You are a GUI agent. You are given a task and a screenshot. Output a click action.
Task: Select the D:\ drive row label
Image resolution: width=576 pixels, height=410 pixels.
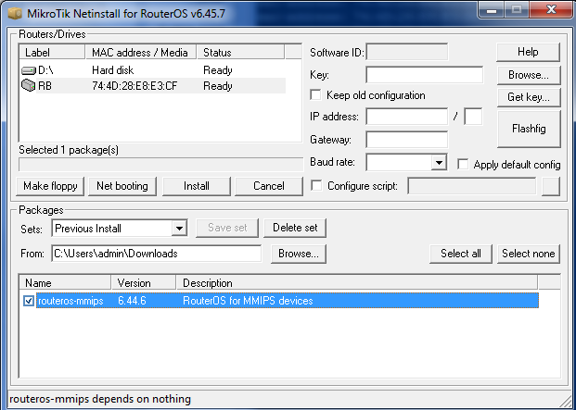pos(46,70)
